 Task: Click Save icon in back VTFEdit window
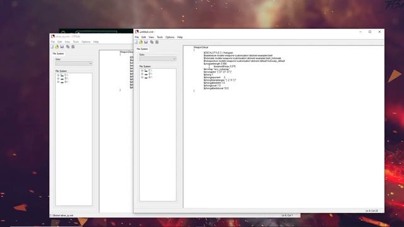pos(62,47)
